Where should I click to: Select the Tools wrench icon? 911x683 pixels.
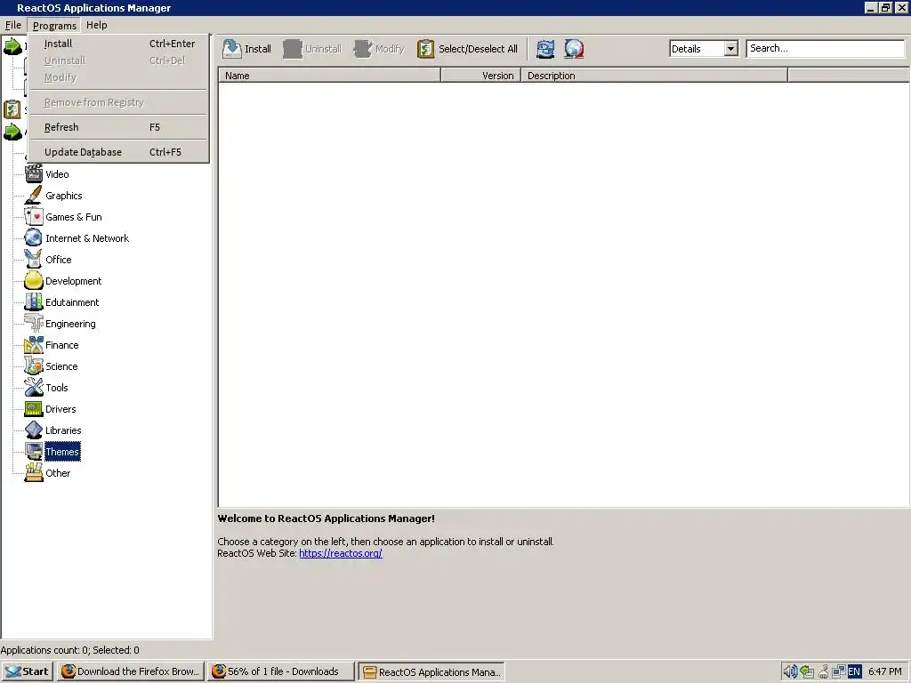[34, 388]
